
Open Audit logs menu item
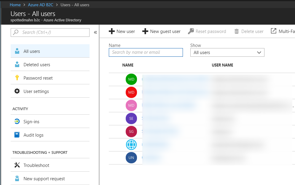coord(50,135)
